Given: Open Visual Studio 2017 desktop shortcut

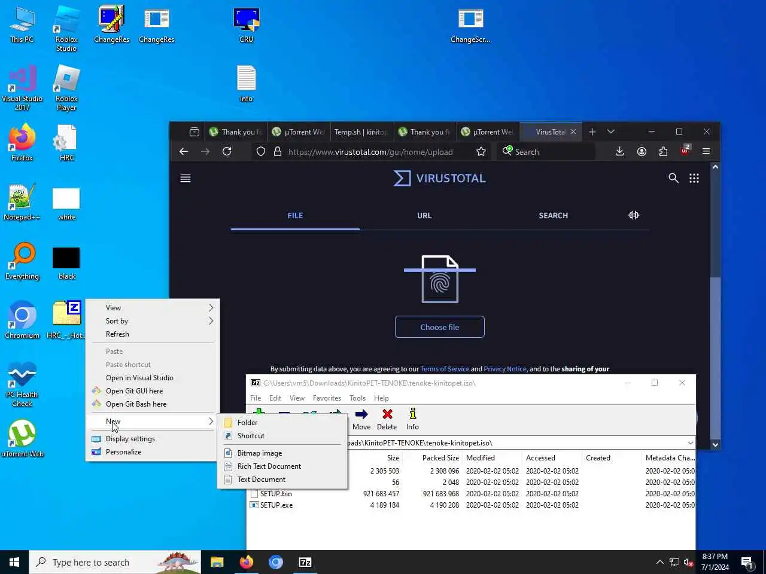Looking at the screenshot, I should click(22, 88).
